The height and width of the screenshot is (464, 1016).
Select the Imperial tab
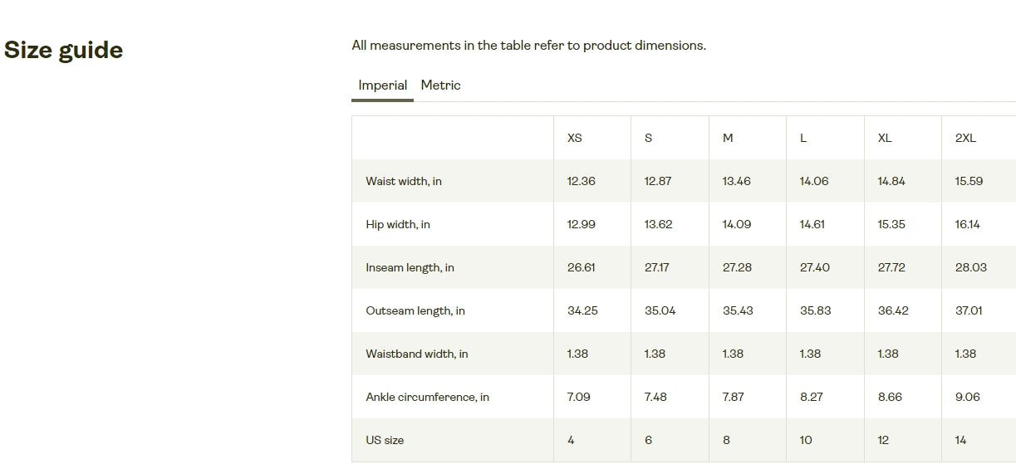click(x=383, y=85)
